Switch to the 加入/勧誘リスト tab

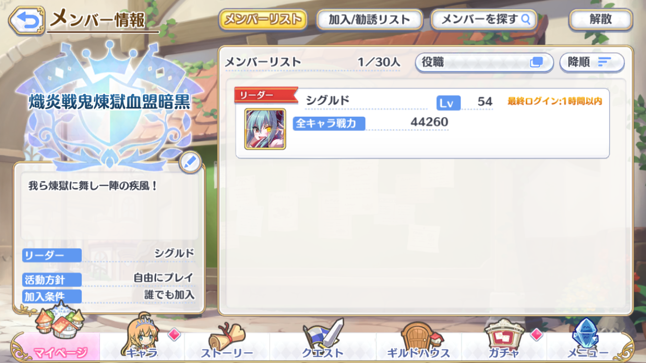[x=369, y=20]
